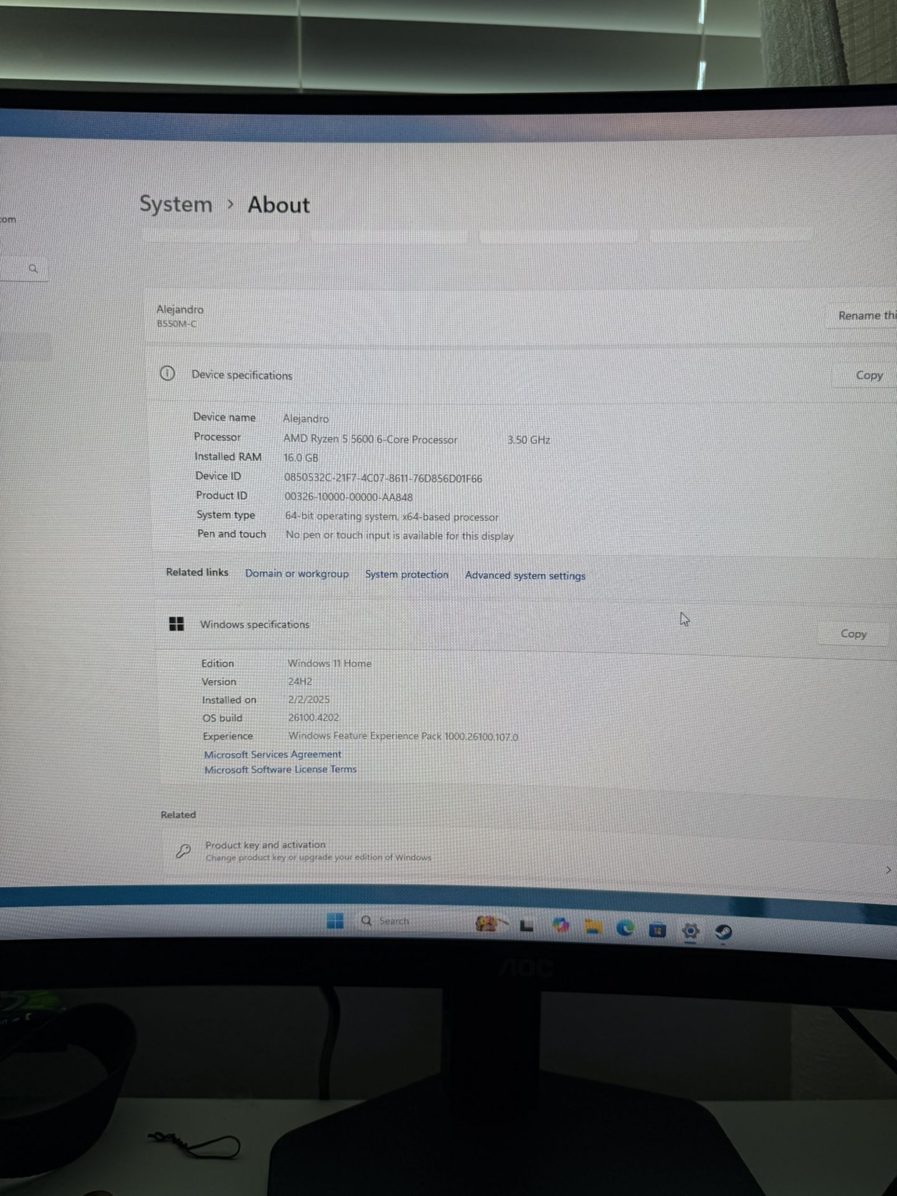The width and height of the screenshot is (897, 1196).
Task: Select the Device ID value text
Action: click(383, 478)
